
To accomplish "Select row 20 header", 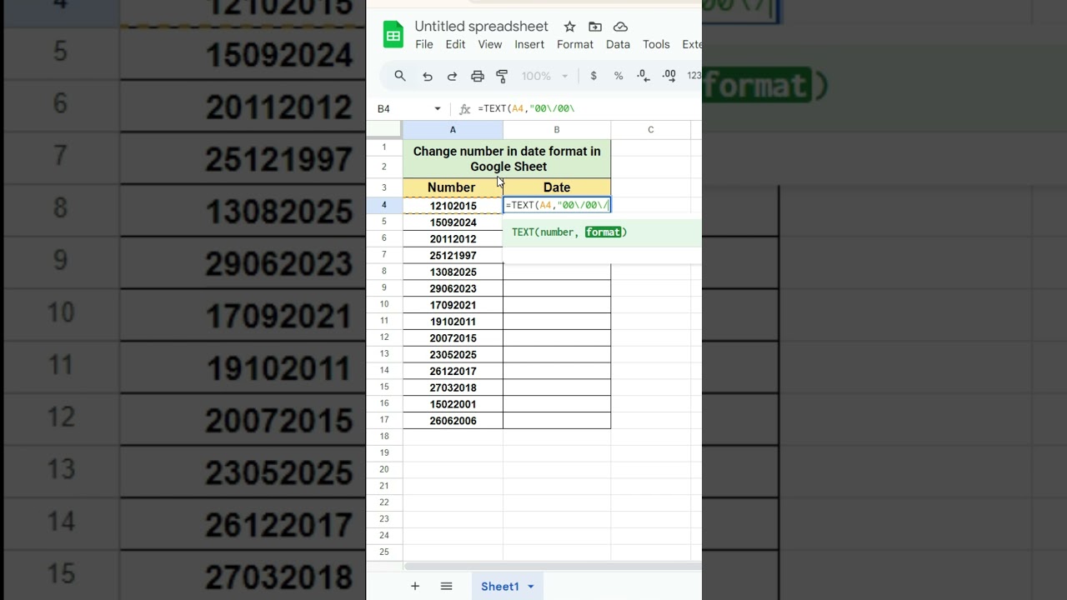I will pyautogui.click(x=384, y=469).
